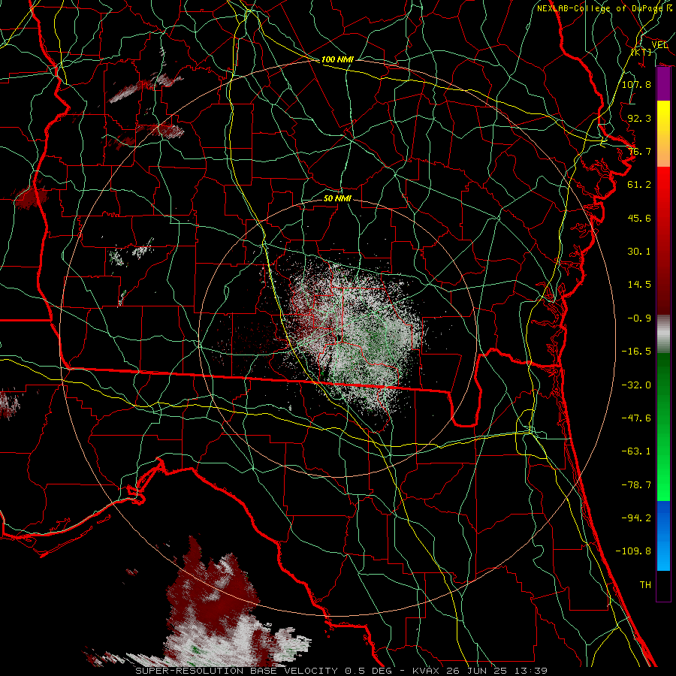676x676 pixels.
Task: Click the purple segment of the color bar
Action: (663, 84)
